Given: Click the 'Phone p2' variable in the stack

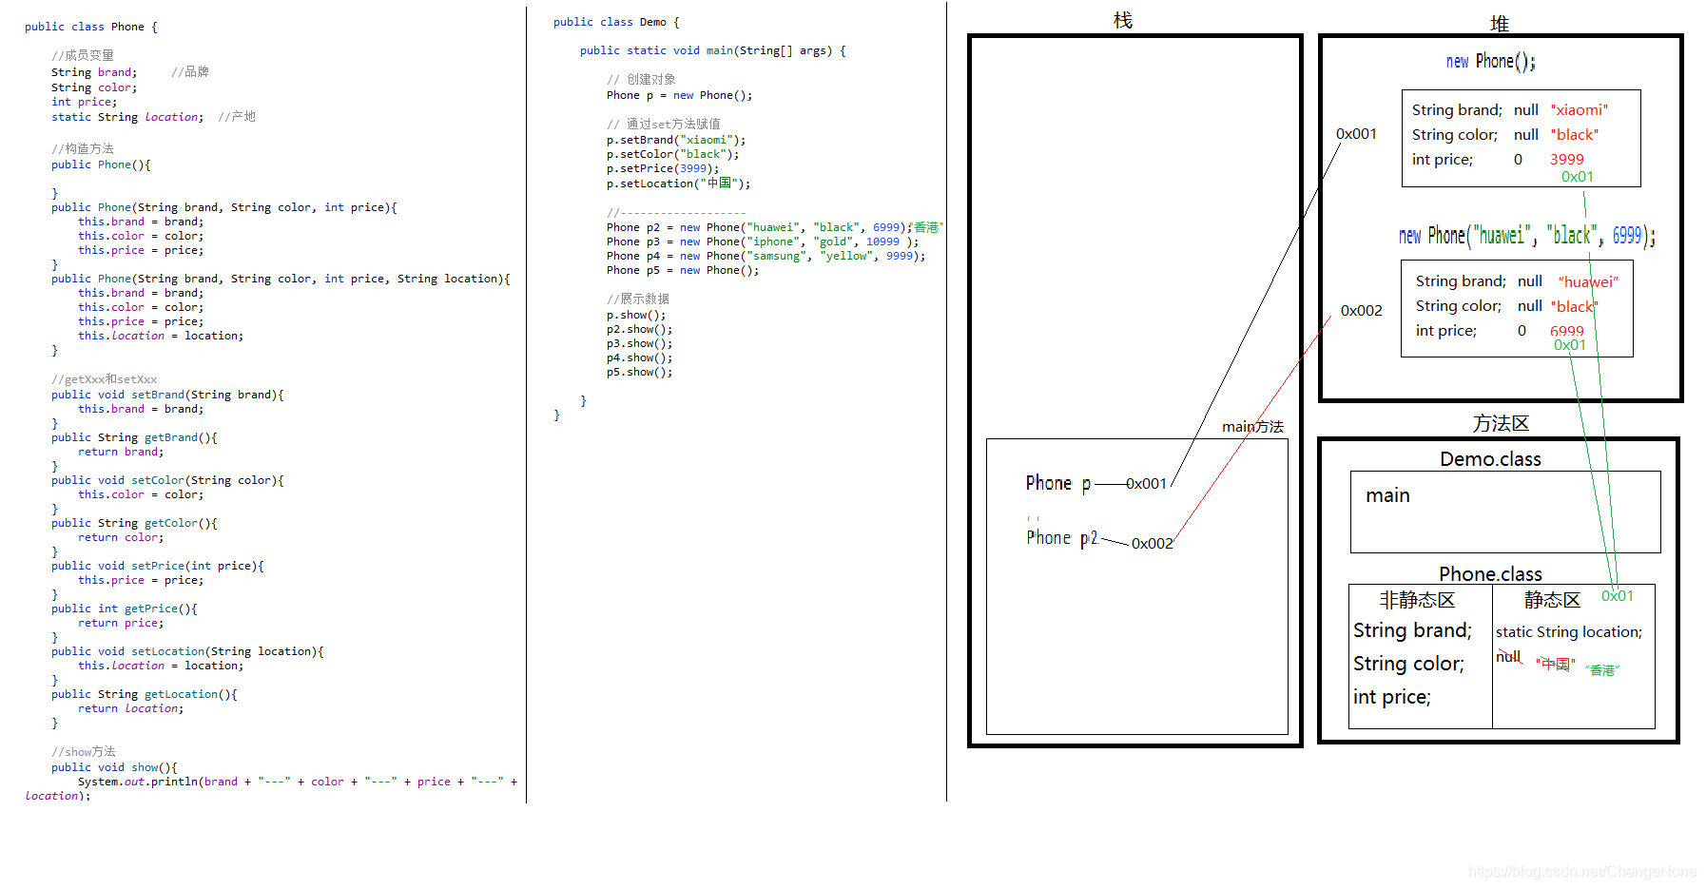Looking at the screenshot, I should (1062, 538).
